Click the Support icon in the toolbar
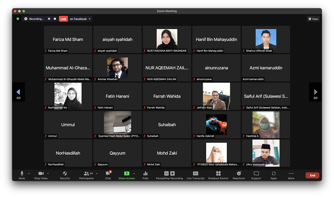The width and height of the screenshot is (334, 197). (x=256, y=175)
